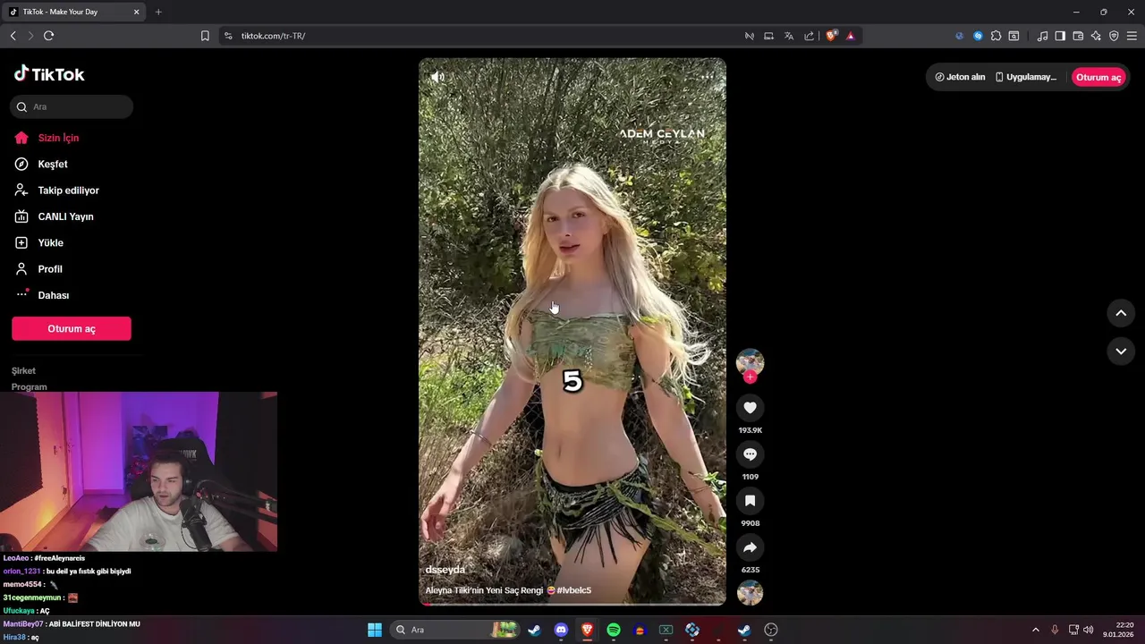Open Brave Rewards triangle icon
Viewport: 1145px width, 644px height.
tap(851, 36)
